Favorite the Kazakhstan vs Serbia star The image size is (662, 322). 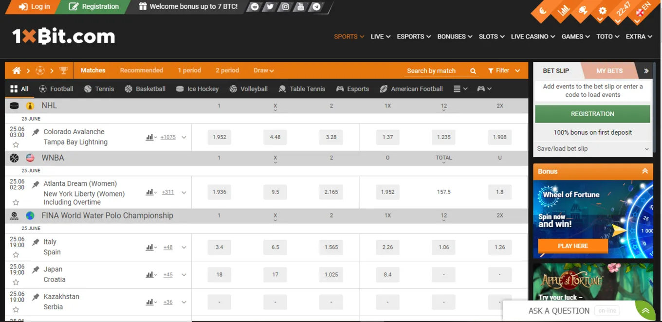click(x=16, y=309)
